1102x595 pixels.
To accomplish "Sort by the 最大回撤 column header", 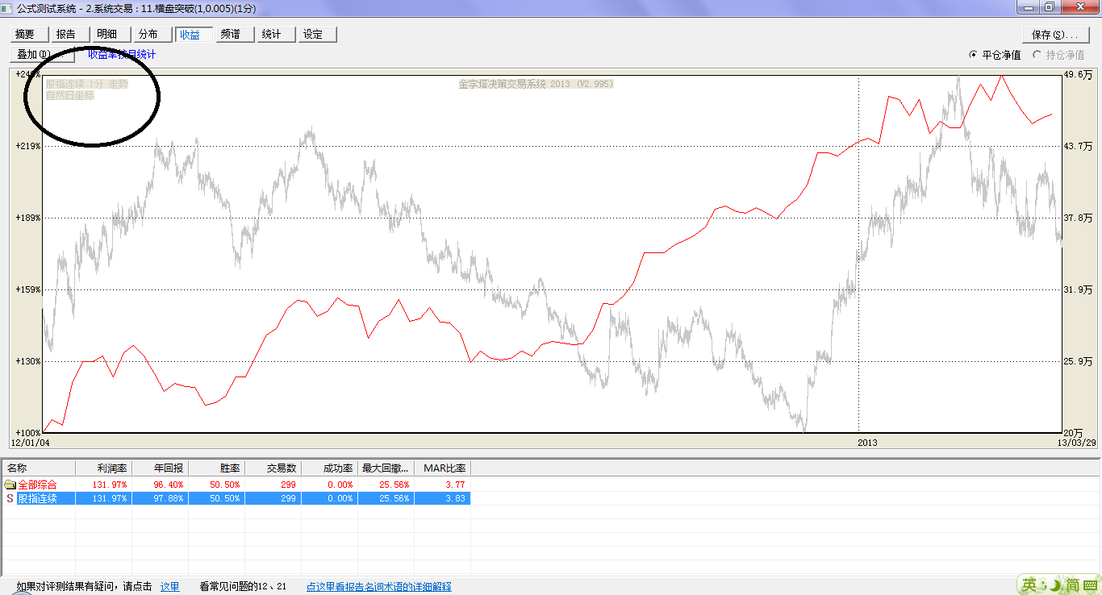I will (x=386, y=468).
